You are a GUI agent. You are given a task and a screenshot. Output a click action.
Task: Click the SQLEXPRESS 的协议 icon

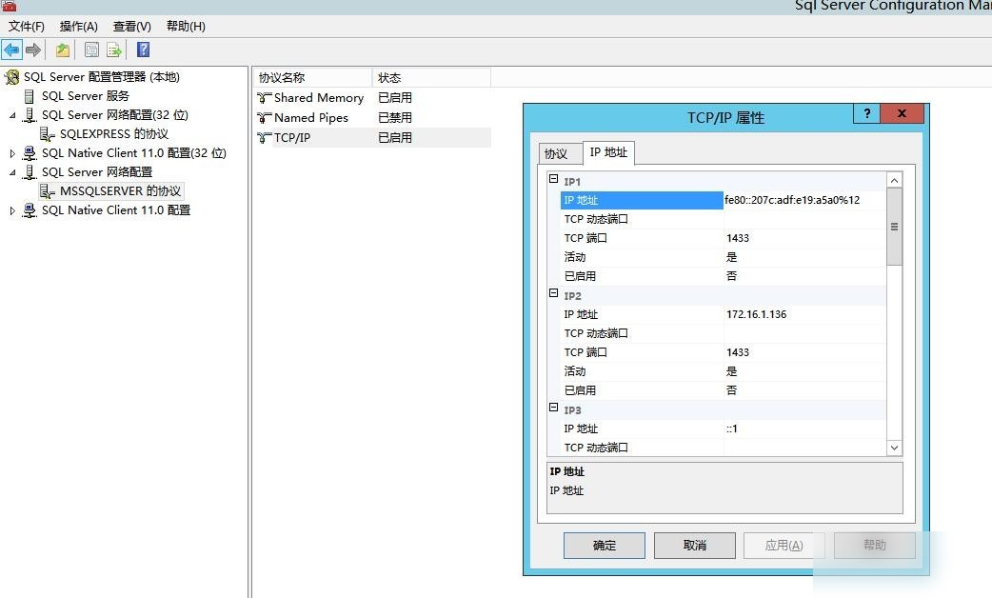click(48, 134)
